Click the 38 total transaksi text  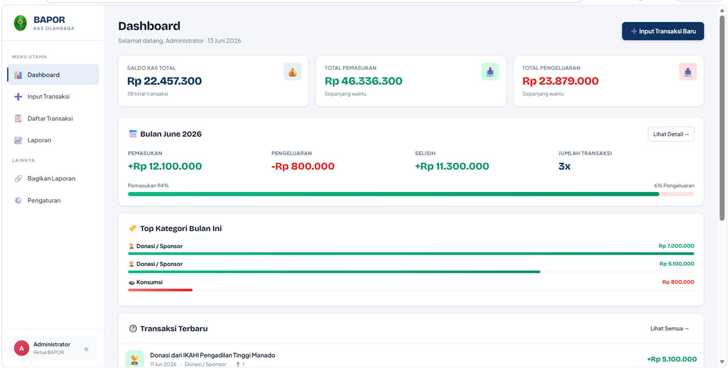tap(148, 94)
